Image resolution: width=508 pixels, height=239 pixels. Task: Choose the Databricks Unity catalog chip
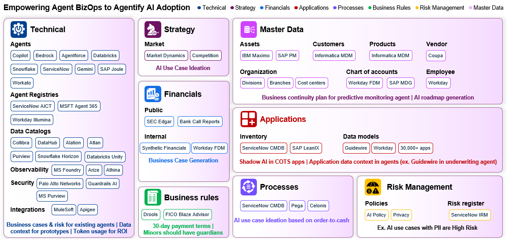105,157
